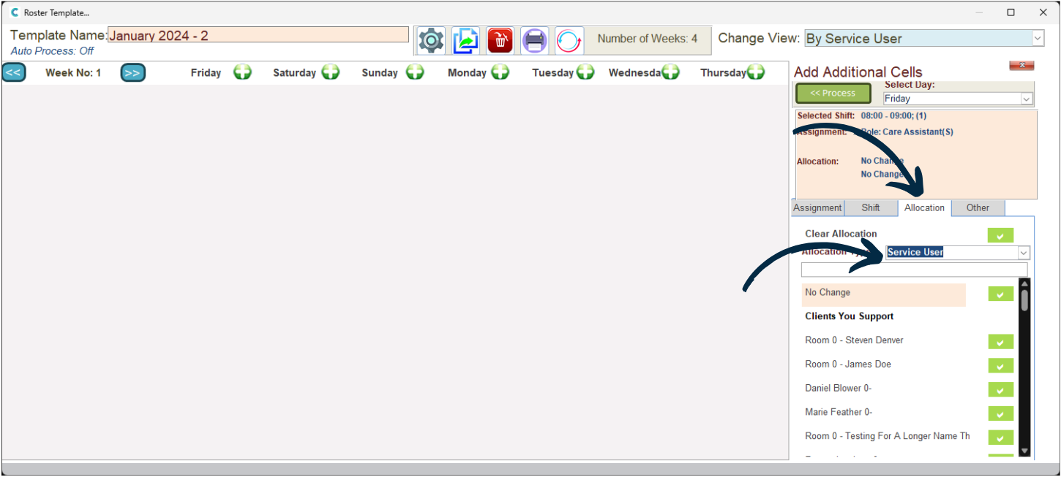The height and width of the screenshot is (477, 1061).
Task: Go to previous week with << button
Action: [14, 72]
